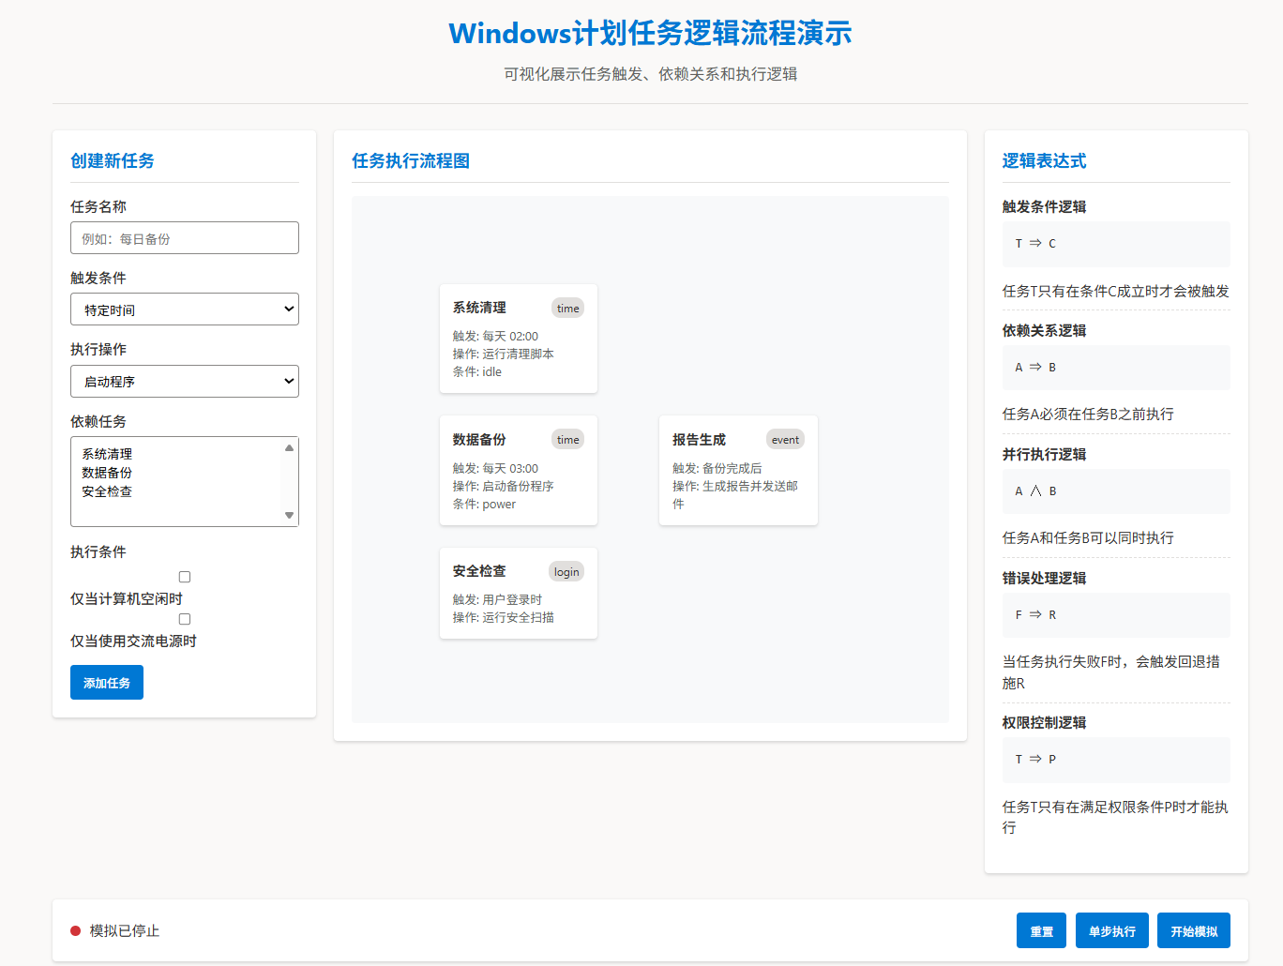
Task: Click the time badge on 系统清理 card
Action: tap(567, 309)
